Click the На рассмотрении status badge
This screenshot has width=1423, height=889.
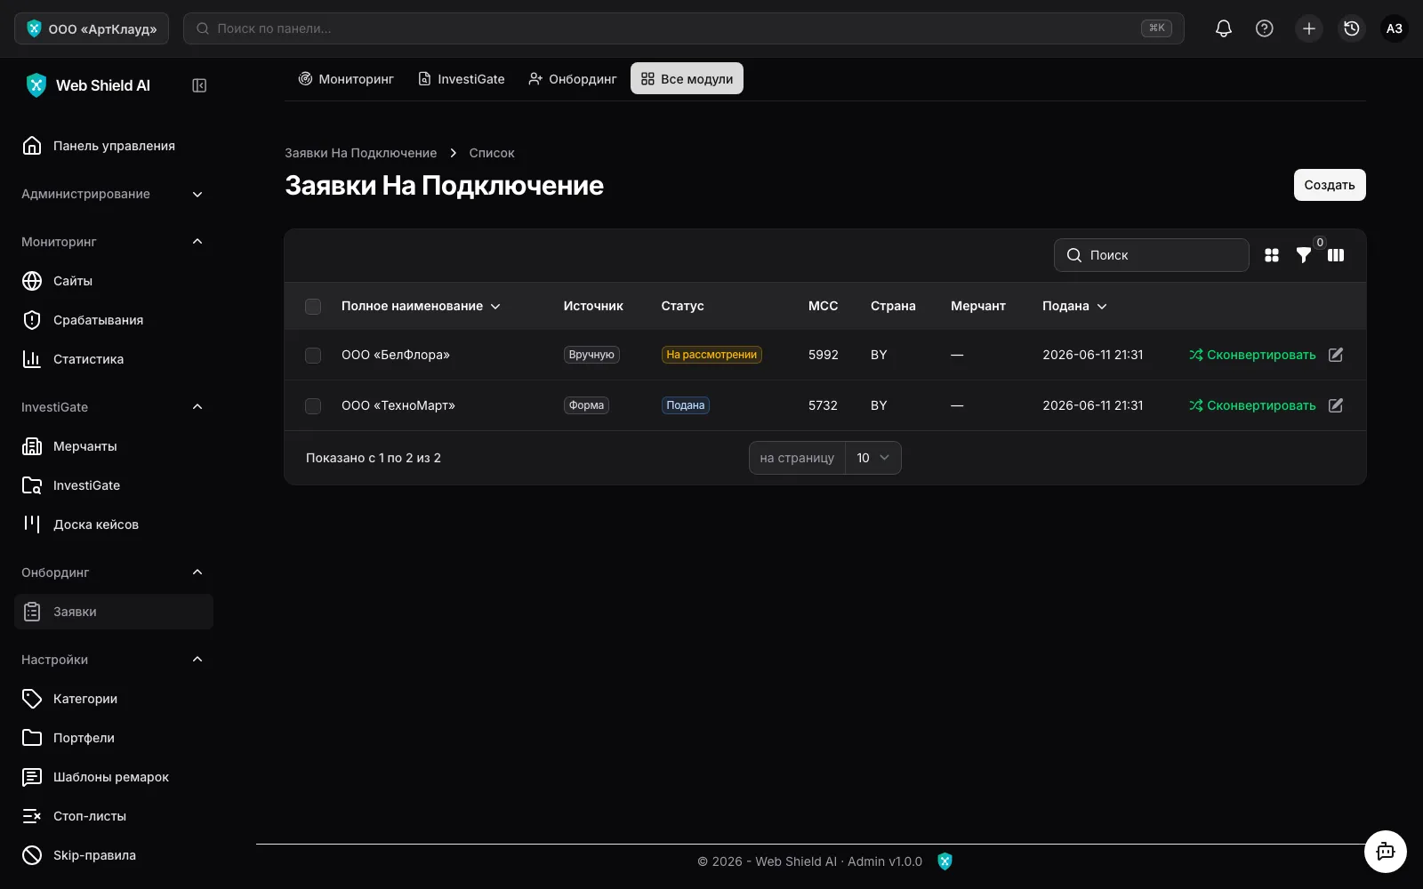(x=711, y=355)
